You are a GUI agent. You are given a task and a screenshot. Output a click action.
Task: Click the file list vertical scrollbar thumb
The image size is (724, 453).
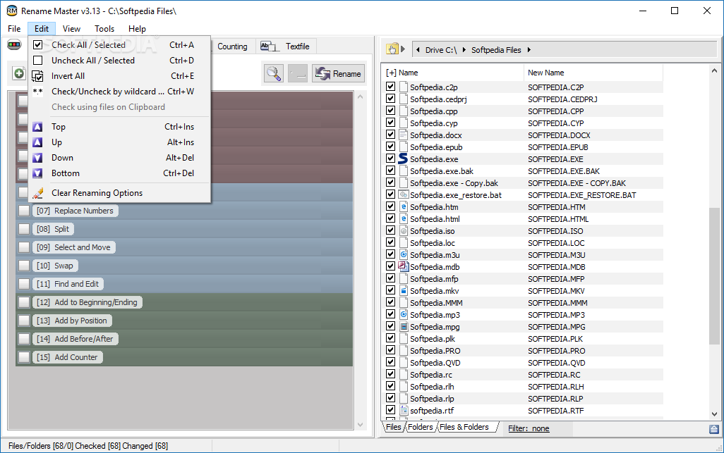click(x=714, y=275)
